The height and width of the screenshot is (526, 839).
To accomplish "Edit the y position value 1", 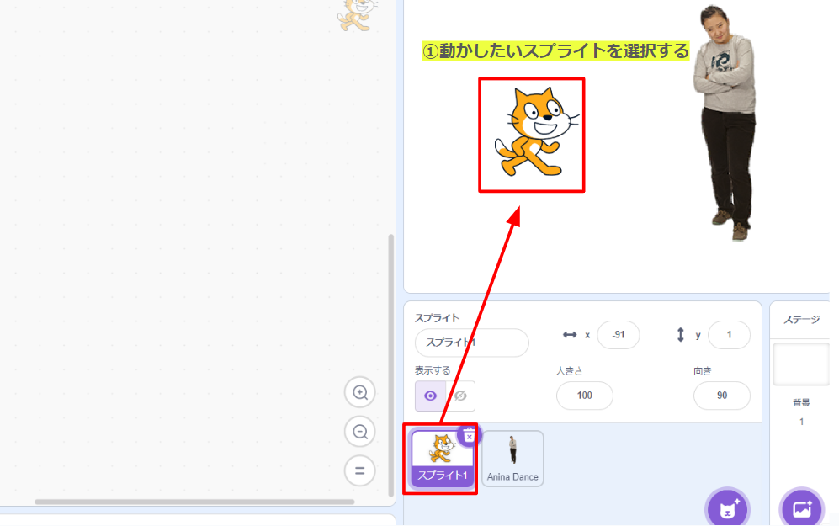I will click(729, 335).
